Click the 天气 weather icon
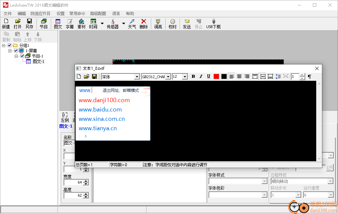This screenshot has height=214, width=338. (132, 24)
